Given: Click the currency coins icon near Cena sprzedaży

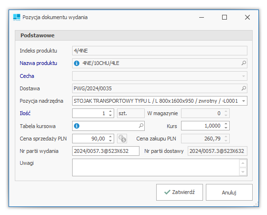Looking at the screenshot, I should (122, 139).
